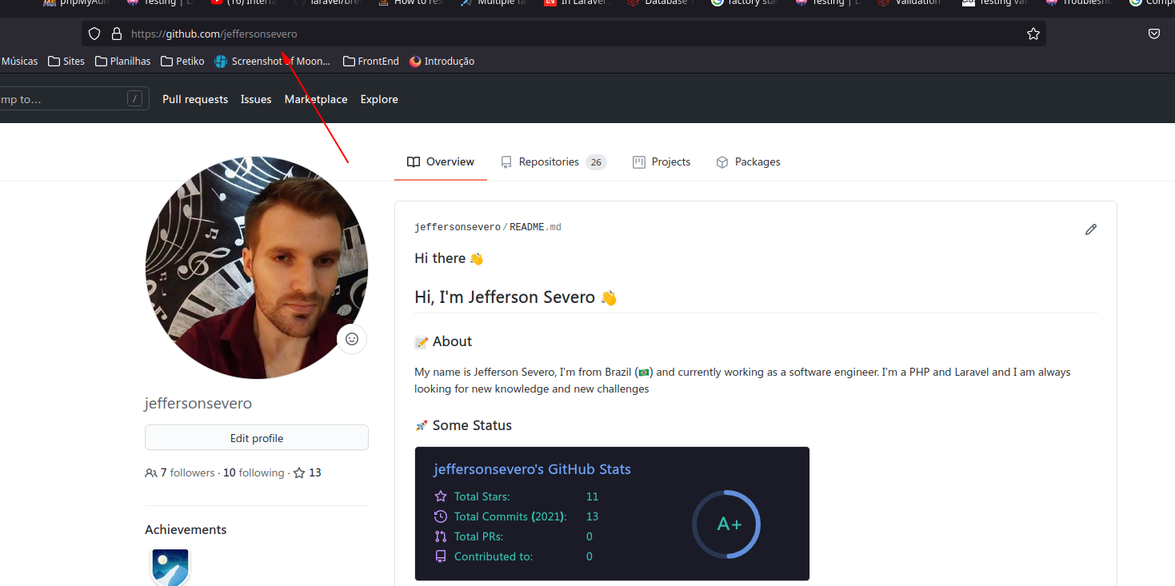Click the profile avatar photo
The width and height of the screenshot is (1175, 586).
tap(257, 267)
